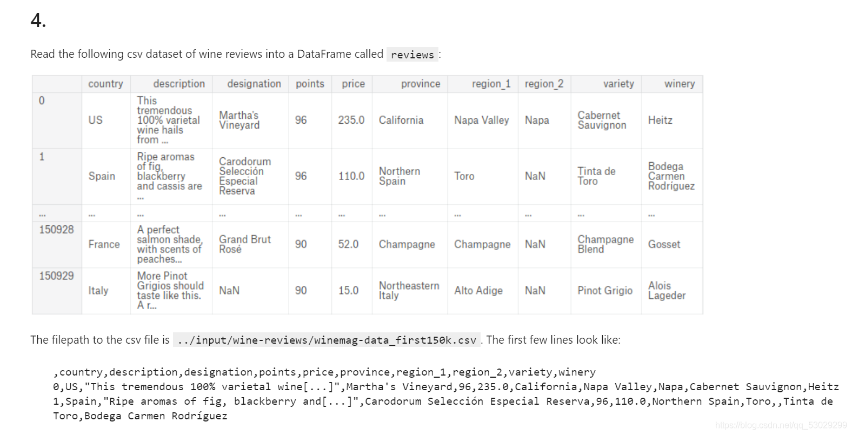The image size is (852, 435).
Task: Click the price value 110.0
Action: [x=352, y=177]
